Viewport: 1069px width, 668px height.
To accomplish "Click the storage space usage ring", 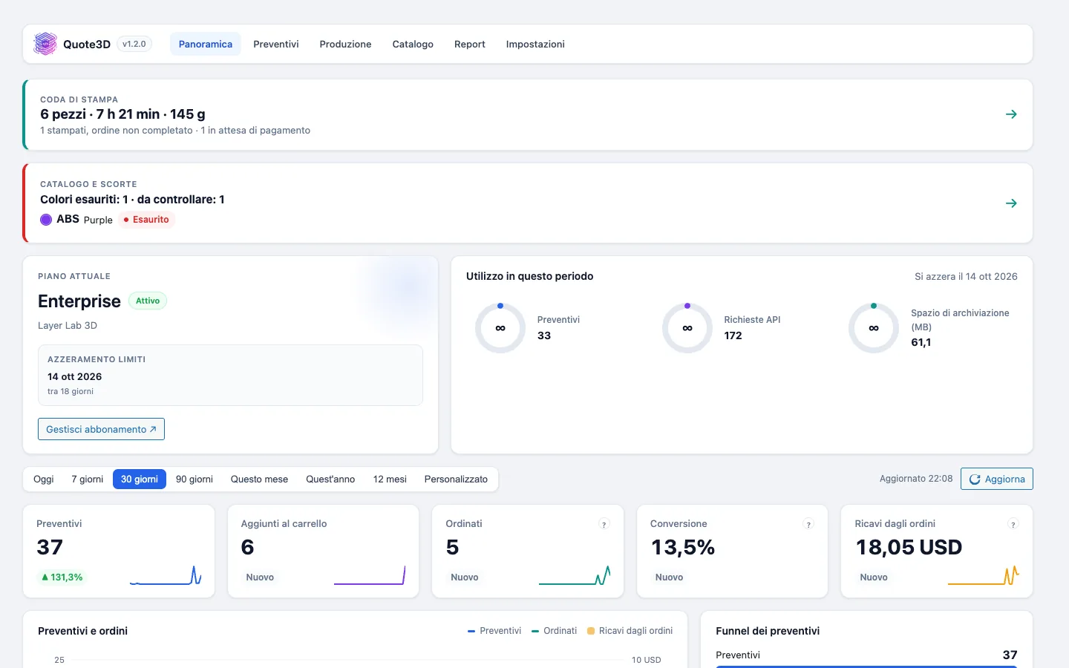I will pyautogui.click(x=874, y=328).
